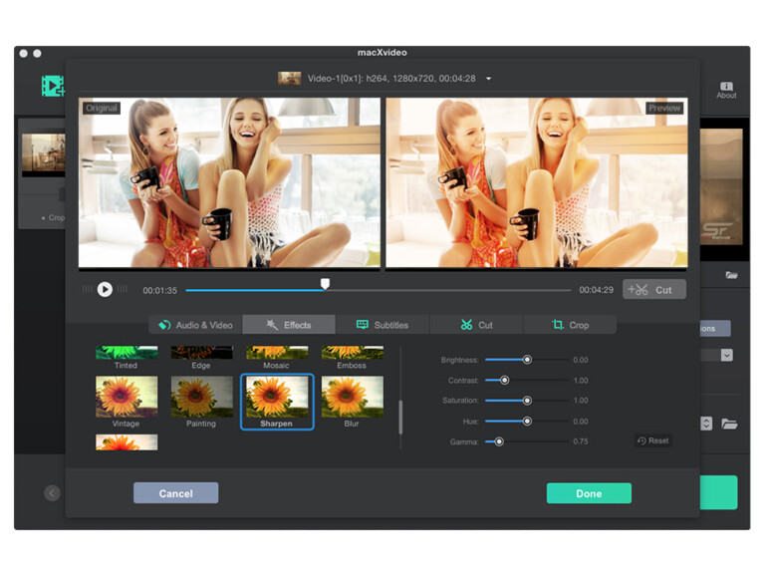767x576 pixels.
Task: Click the Done button
Action: point(589,493)
